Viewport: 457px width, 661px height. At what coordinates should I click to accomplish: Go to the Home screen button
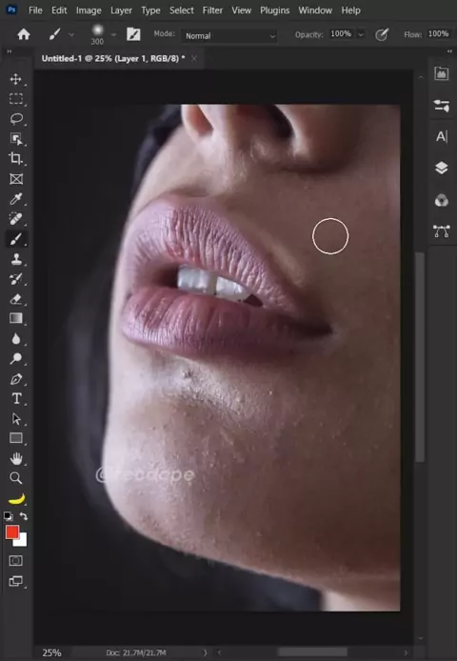click(x=24, y=34)
